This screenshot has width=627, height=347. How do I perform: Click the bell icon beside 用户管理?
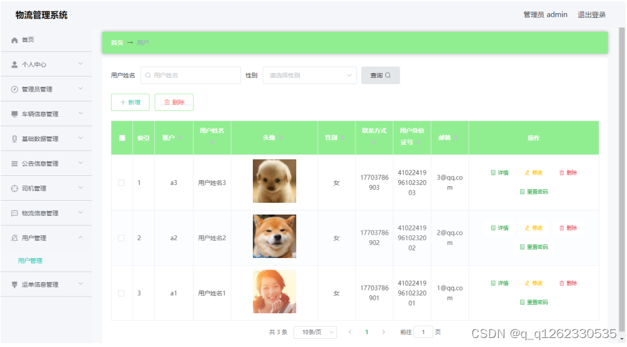pyautogui.click(x=14, y=238)
